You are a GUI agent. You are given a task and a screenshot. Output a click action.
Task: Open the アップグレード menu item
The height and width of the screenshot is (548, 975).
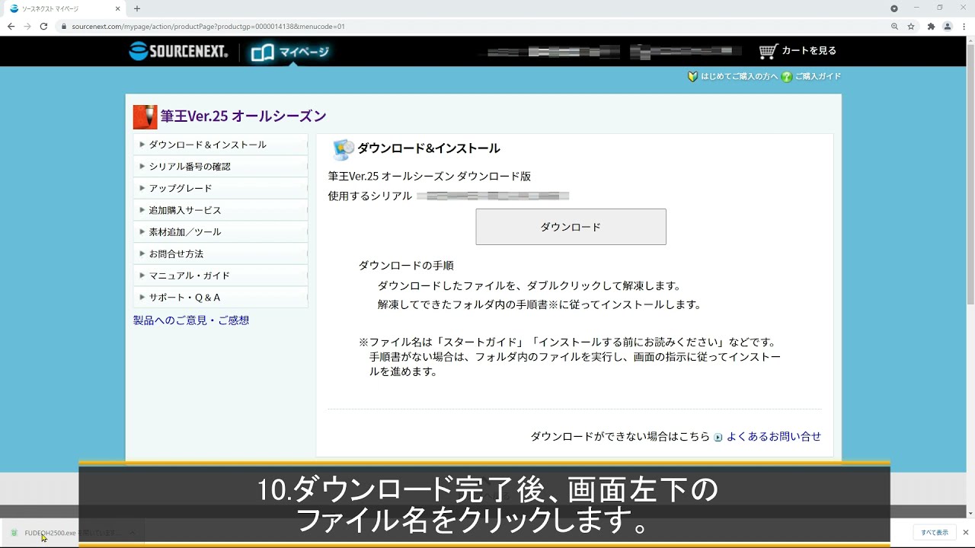[x=221, y=188]
